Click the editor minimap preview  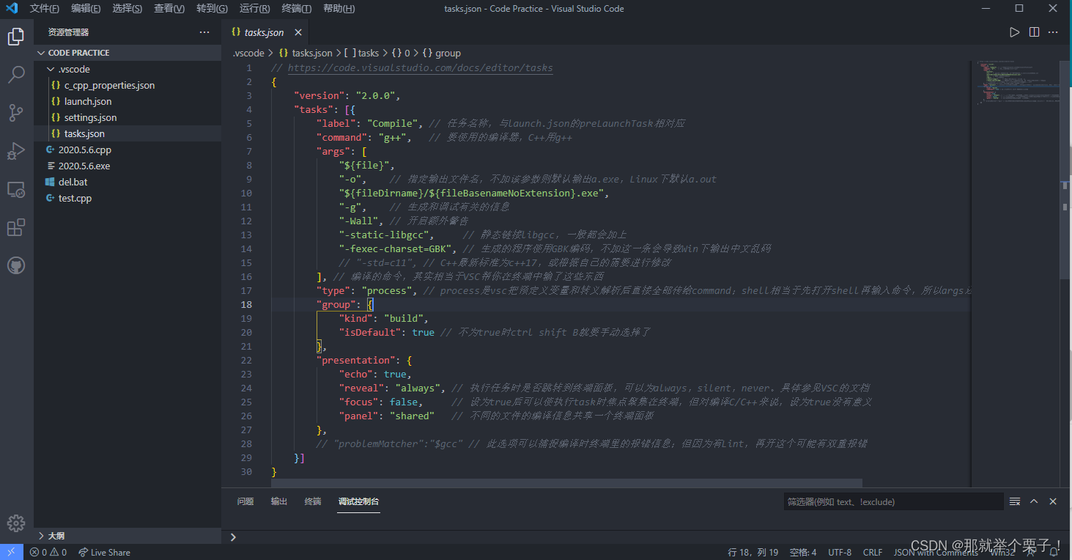coord(1015,84)
